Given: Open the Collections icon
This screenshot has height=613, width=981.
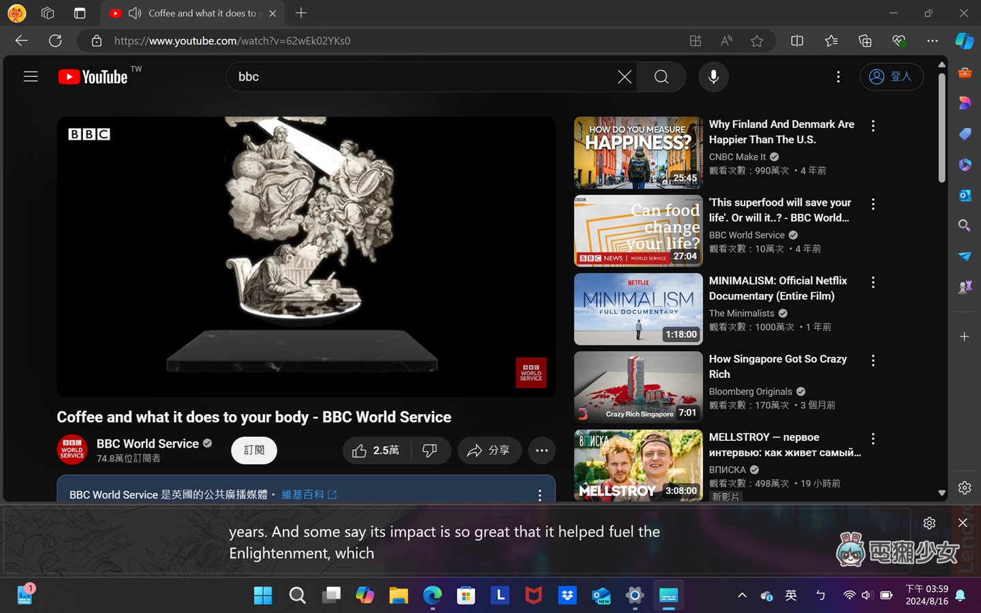Looking at the screenshot, I should [x=865, y=41].
